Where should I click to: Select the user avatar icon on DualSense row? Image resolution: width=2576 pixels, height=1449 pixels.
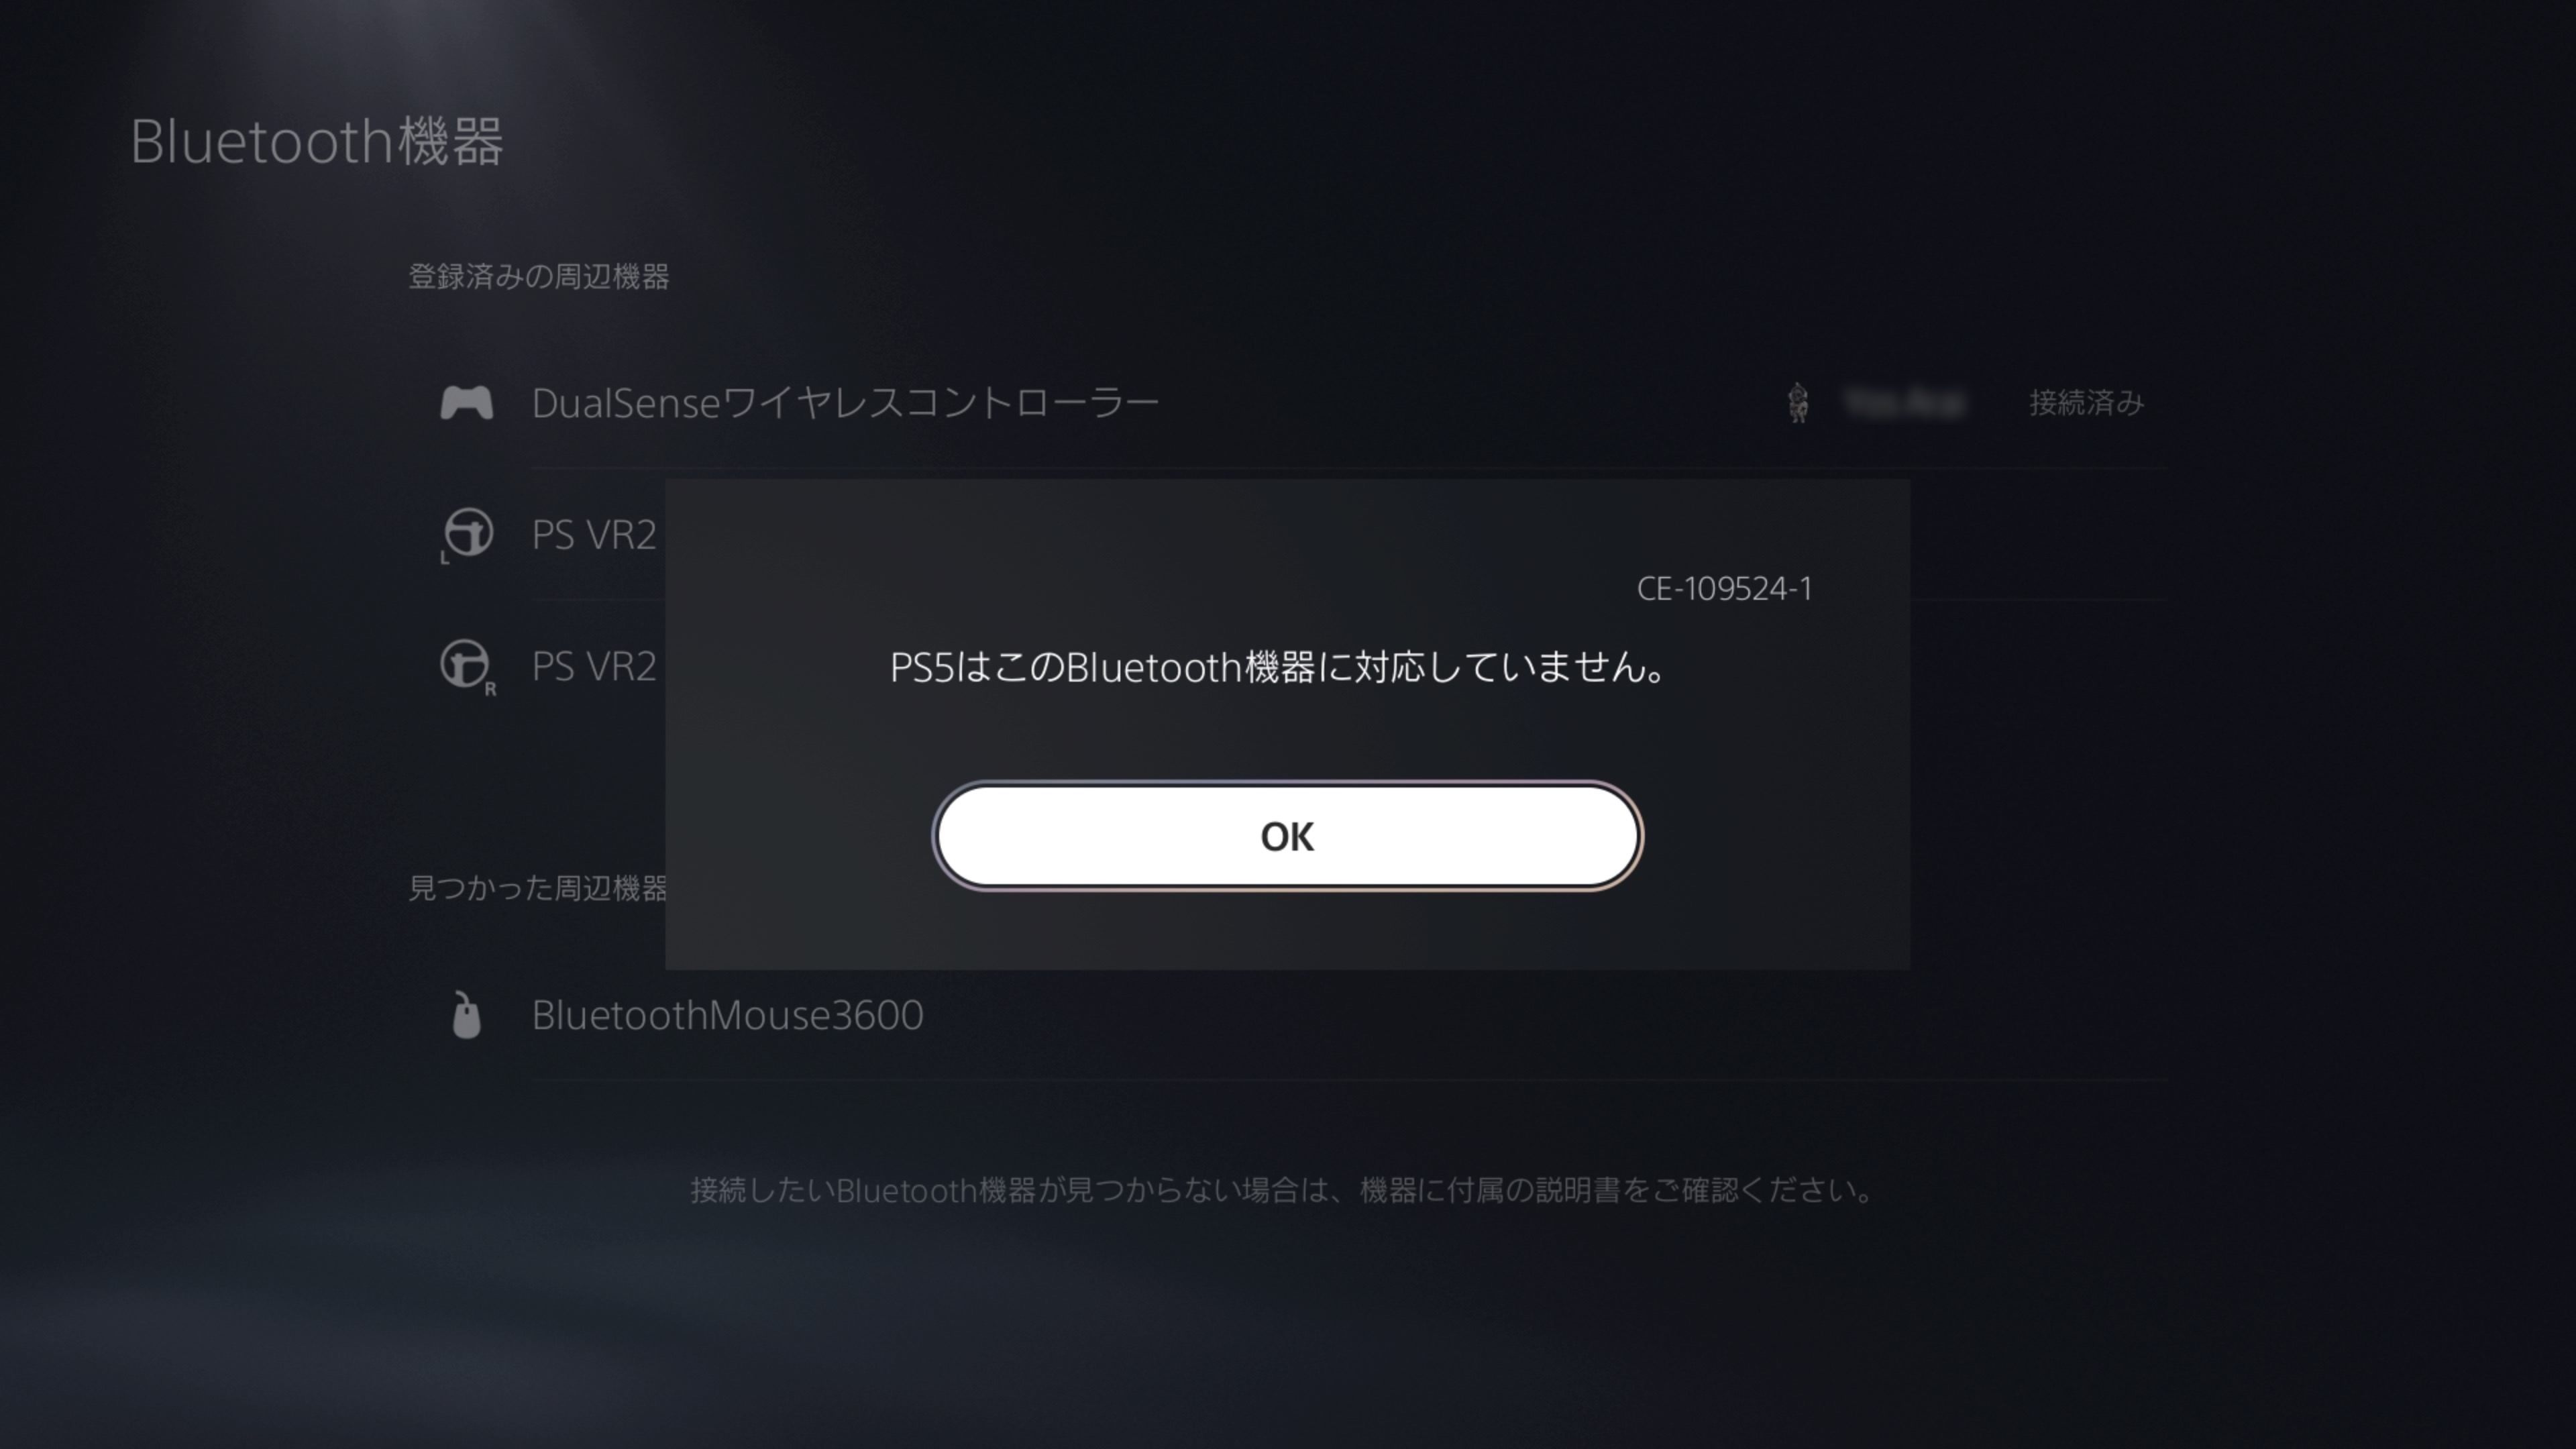click(1798, 403)
